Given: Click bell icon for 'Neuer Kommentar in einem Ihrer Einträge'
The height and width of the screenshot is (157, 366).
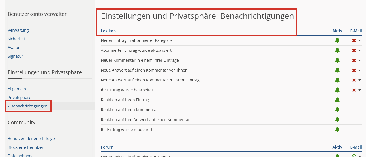Looking at the screenshot, I should pyautogui.click(x=337, y=60).
